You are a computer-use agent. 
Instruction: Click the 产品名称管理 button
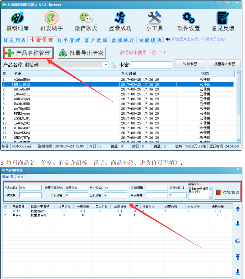[x=28, y=53]
